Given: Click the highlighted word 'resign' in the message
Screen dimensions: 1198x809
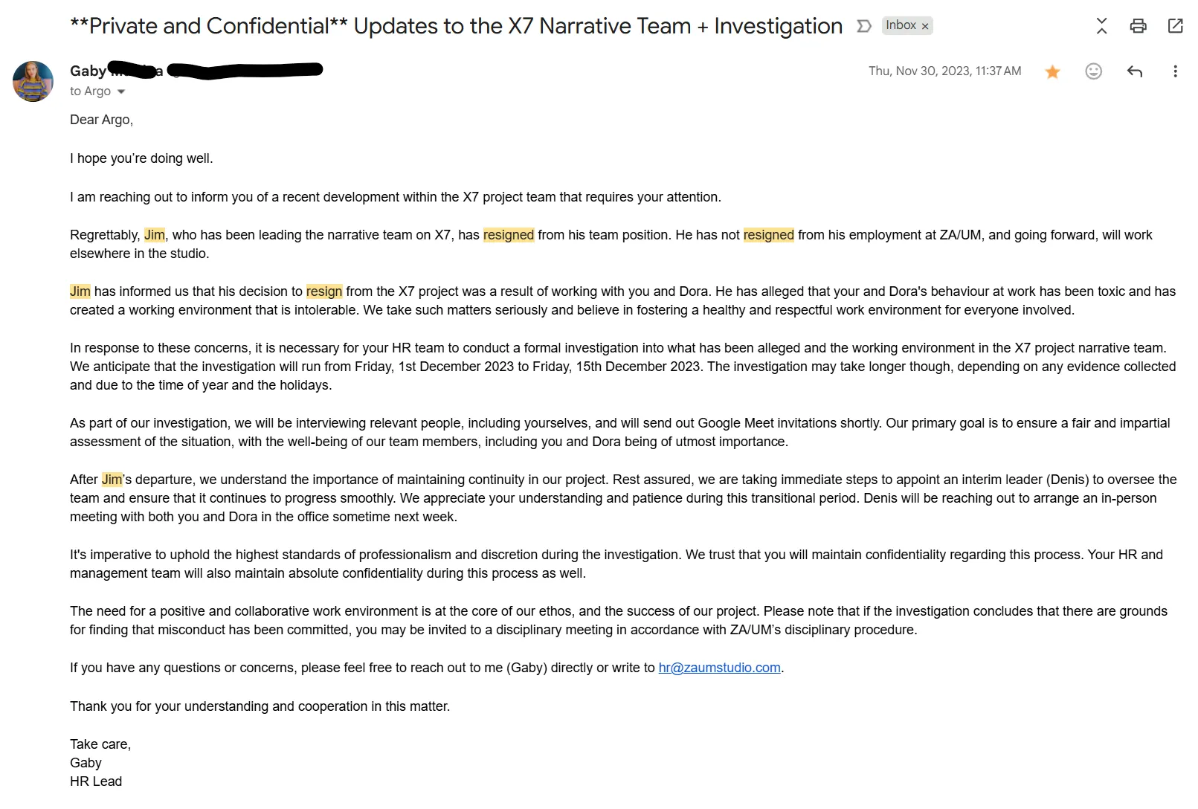Looking at the screenshot, I should [324, 291].
